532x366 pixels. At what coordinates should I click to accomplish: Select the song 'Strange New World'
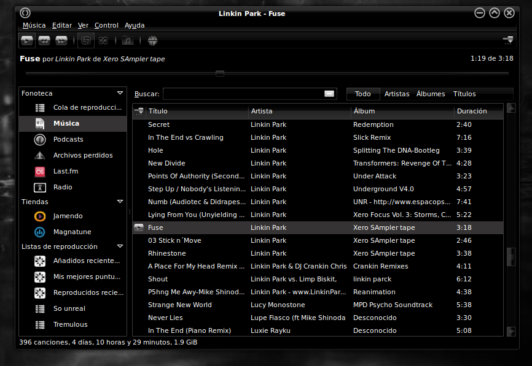[179, 305]
